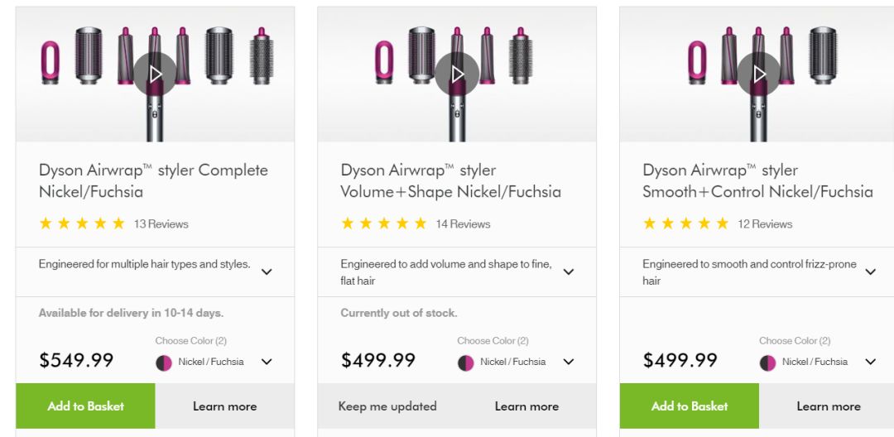The height and width of the screenshot is (437, 894).
Task: Learn more about the Volume+Shape styler
Action: click(526, 406)
